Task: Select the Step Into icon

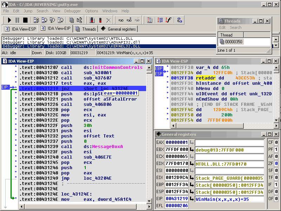Action: point(35,20)
